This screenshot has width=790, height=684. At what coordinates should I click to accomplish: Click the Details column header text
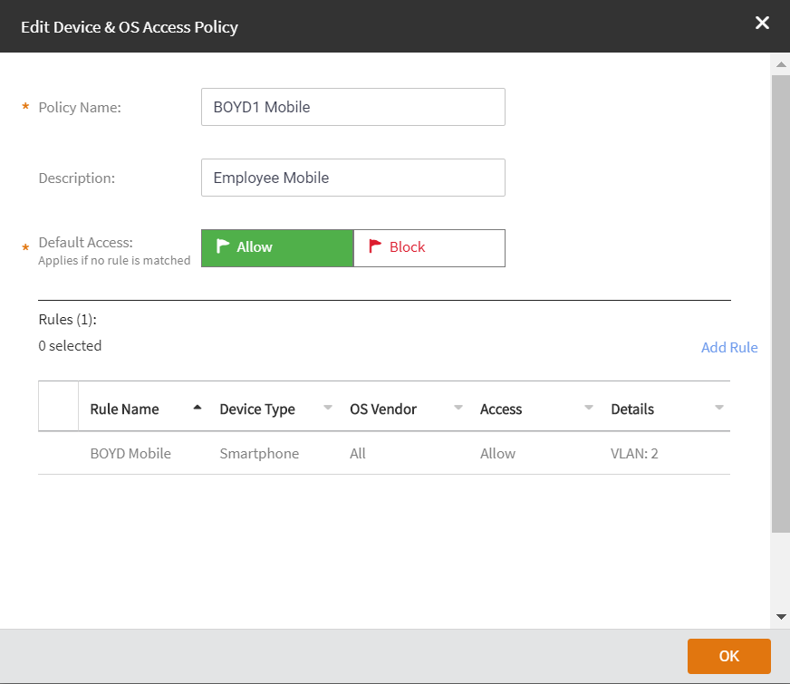(x=632, y=409)
